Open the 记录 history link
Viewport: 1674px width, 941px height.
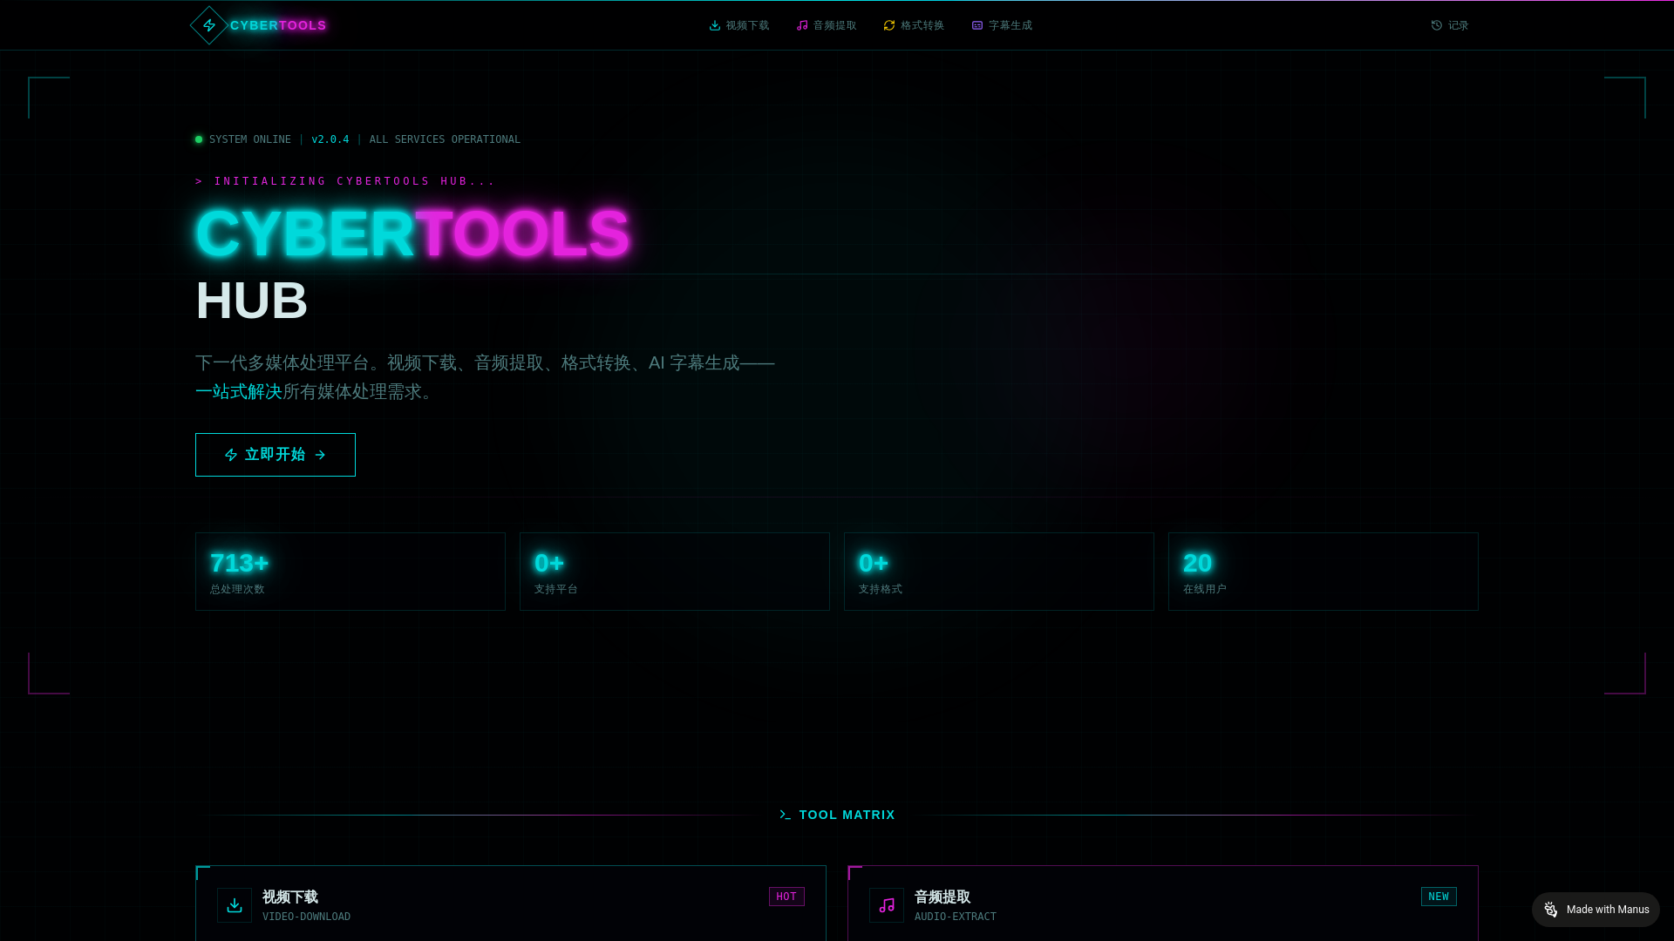[1458, 25]
